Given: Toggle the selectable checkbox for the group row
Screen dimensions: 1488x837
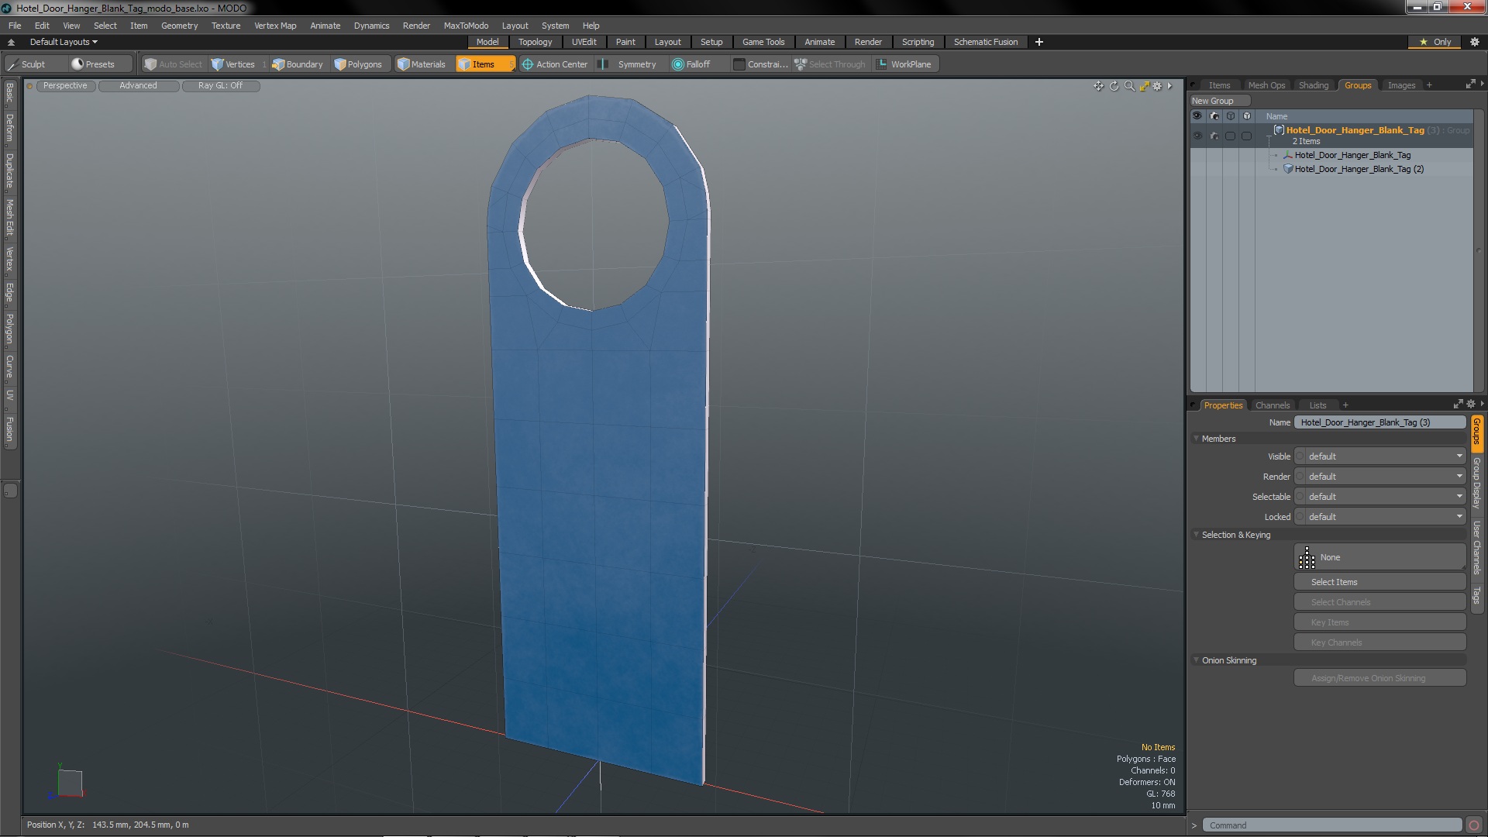Looking at the screenshot, I should 1231,136.
